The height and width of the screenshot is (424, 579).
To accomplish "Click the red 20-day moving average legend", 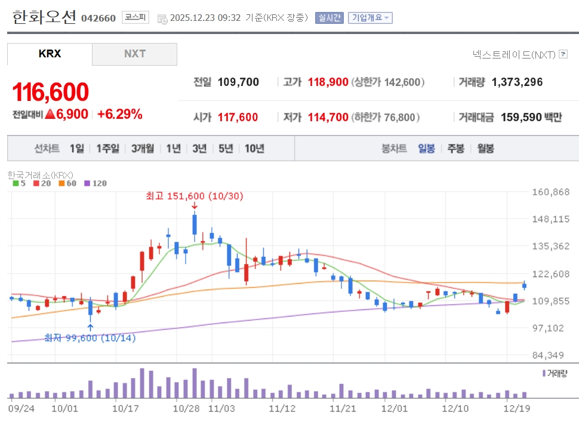I will (41, 183).
